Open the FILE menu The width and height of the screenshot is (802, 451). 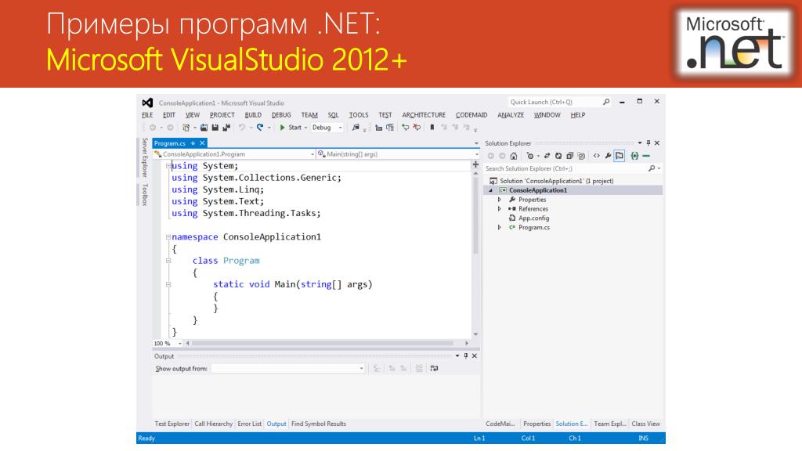147,115
